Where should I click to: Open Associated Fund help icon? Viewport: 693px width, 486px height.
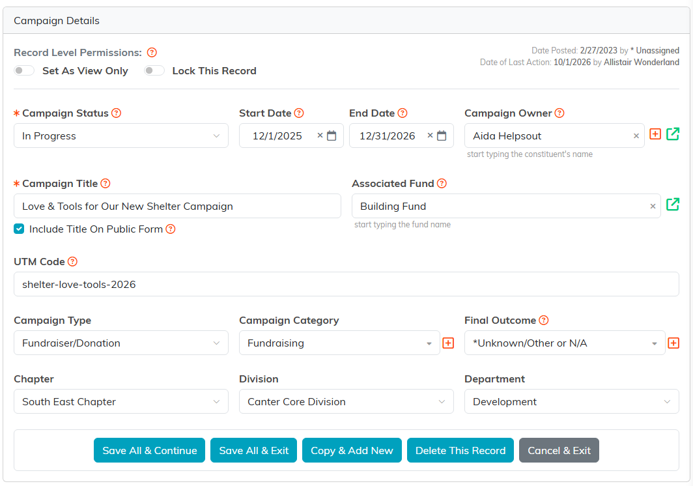click(x=442, y=184)
